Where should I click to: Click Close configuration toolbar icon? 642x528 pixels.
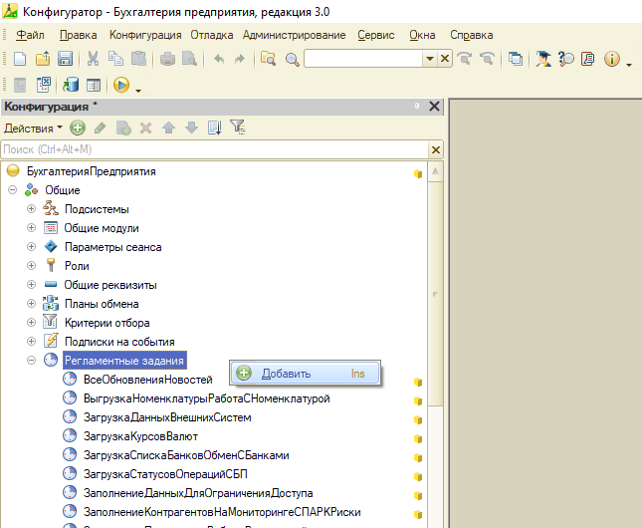[44, 85]
